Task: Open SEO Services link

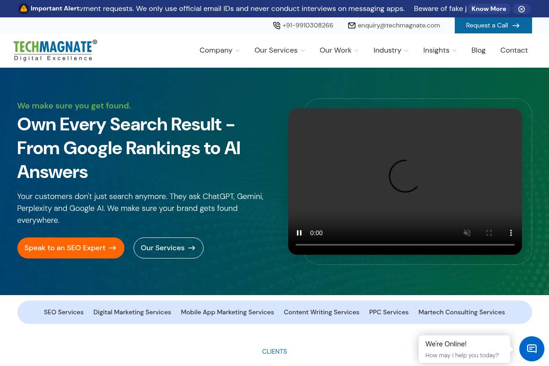Action: 64,312
